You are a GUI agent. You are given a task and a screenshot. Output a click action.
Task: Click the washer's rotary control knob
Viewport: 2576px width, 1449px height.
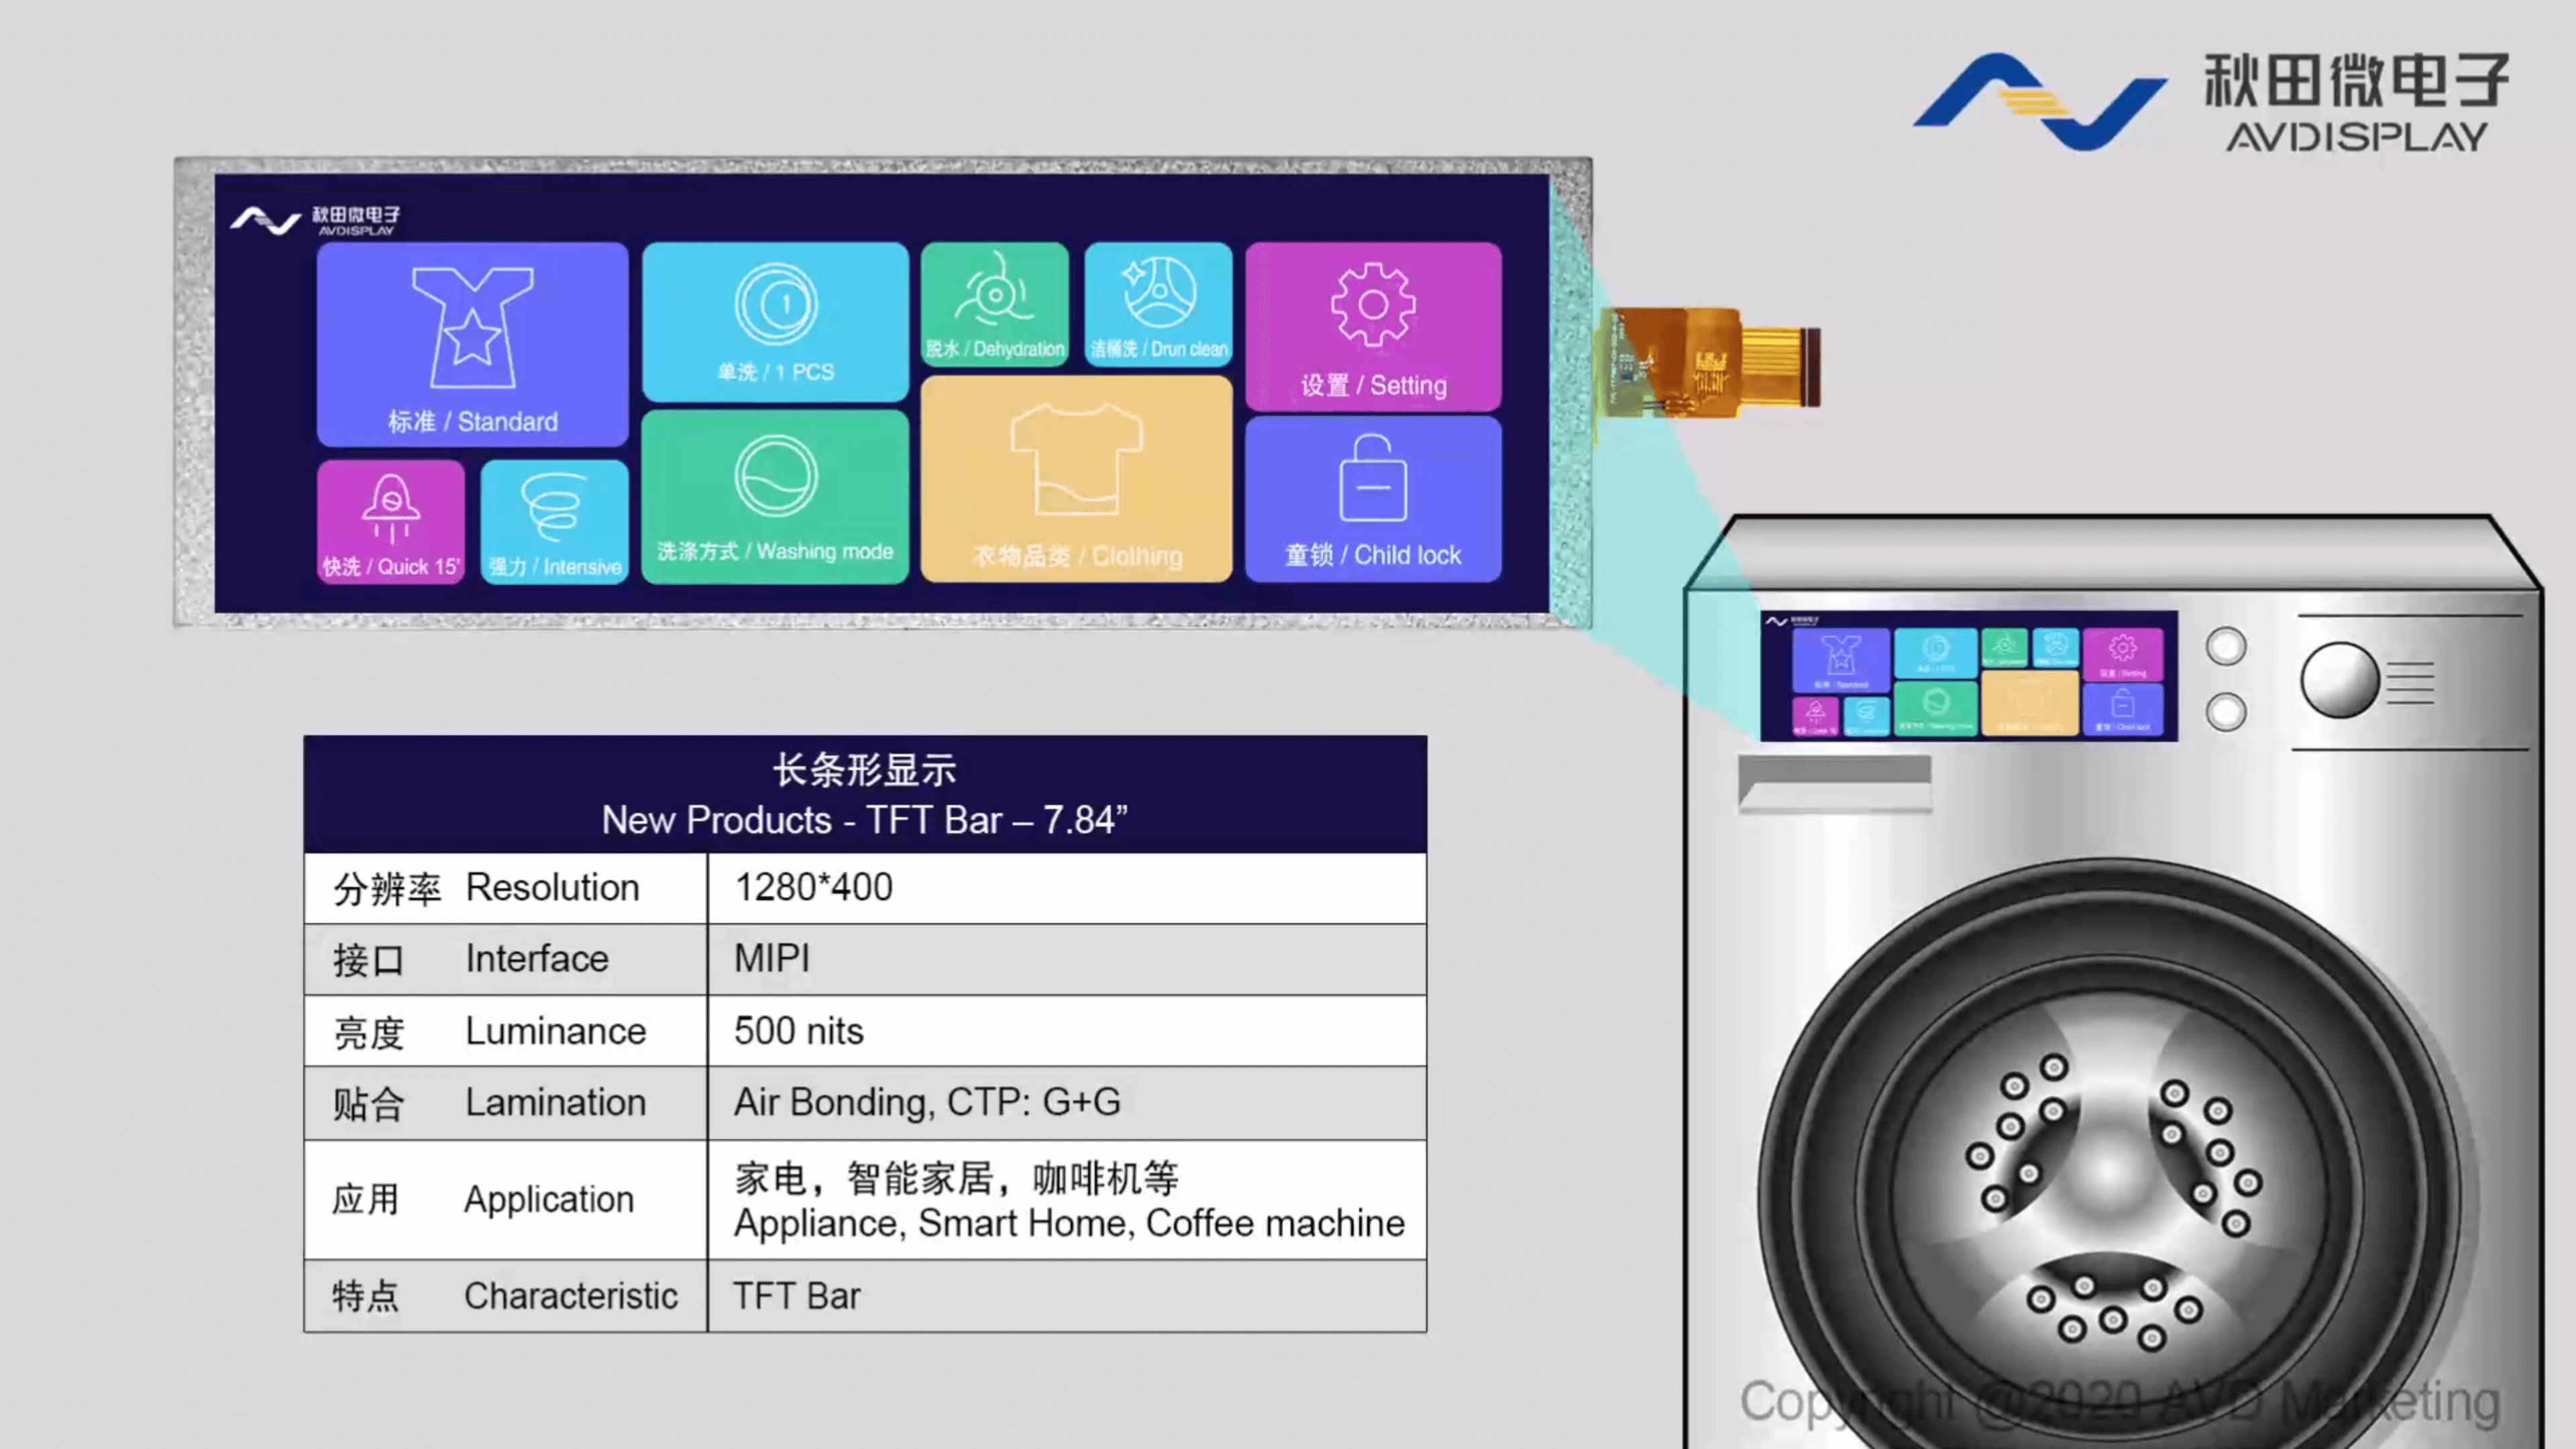coord(2339,681)
